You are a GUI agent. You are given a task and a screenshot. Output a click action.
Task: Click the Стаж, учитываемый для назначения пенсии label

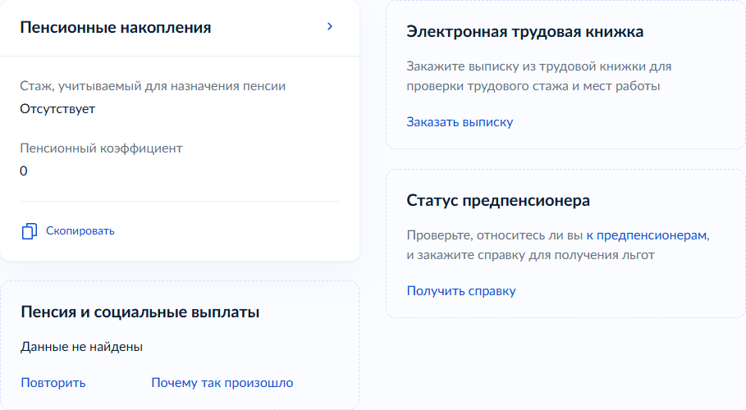click(153, 86)
